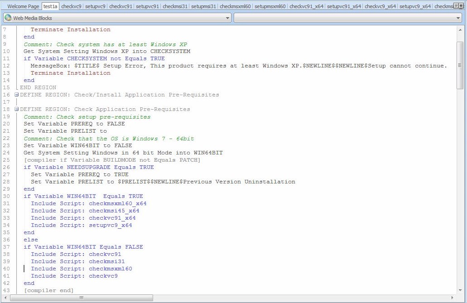Open the setupmsi31 tab
Image resolution: width=467 pixels, height=303 pixels.
pos(203,6)
